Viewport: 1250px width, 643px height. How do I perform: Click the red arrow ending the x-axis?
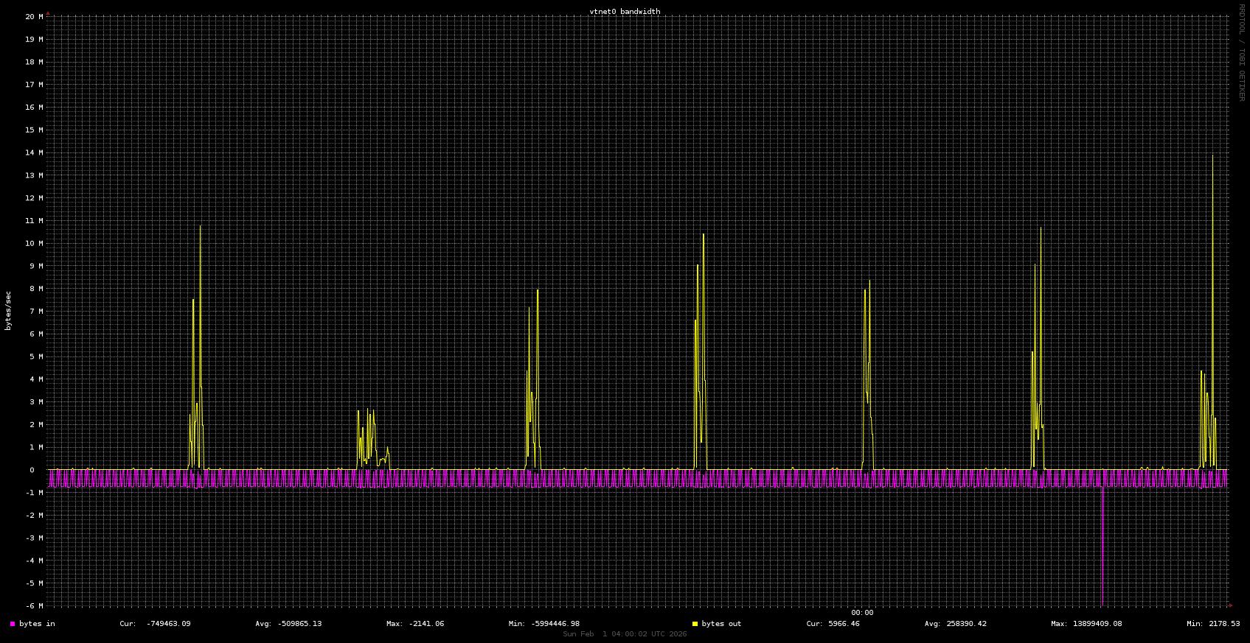click(1230, 605)
